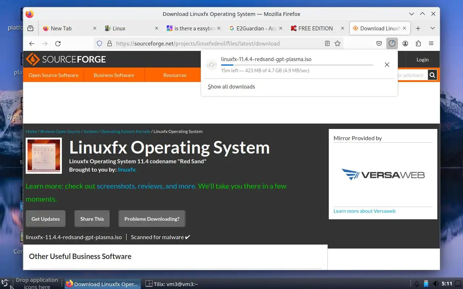This screenshot has width=463, height=289.
Task: List all tabs dropdown arrow
Action: click(432, 28)
